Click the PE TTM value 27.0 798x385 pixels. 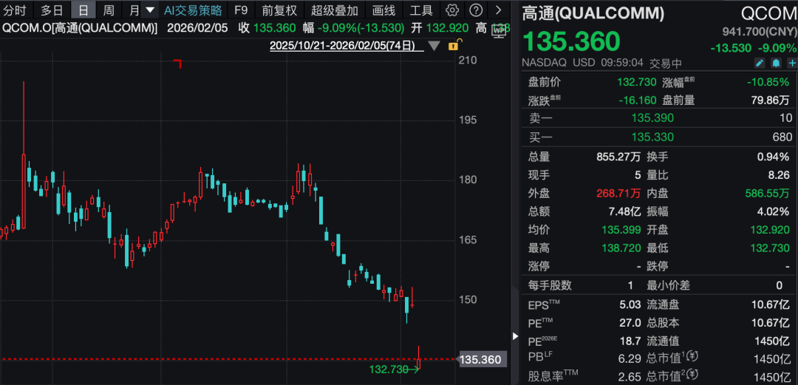630,323
